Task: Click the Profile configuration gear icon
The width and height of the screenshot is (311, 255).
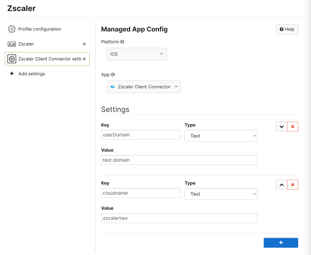Action: point(12,29)
